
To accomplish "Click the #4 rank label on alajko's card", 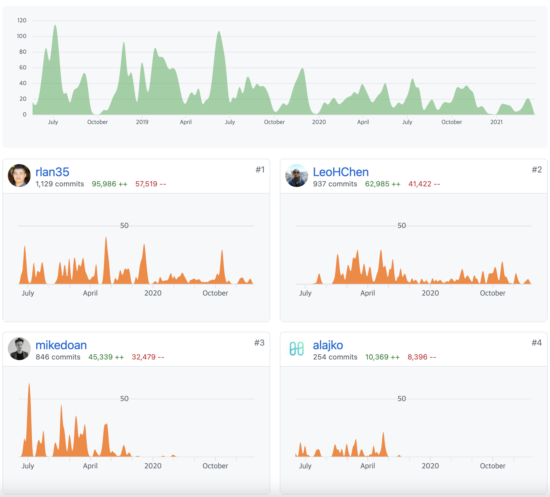I will coord(537,343).
